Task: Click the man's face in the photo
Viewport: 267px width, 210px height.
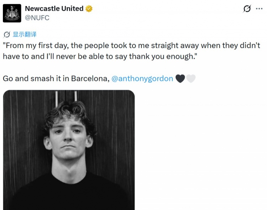Action: pyautogui.click(x=68, y=137)
